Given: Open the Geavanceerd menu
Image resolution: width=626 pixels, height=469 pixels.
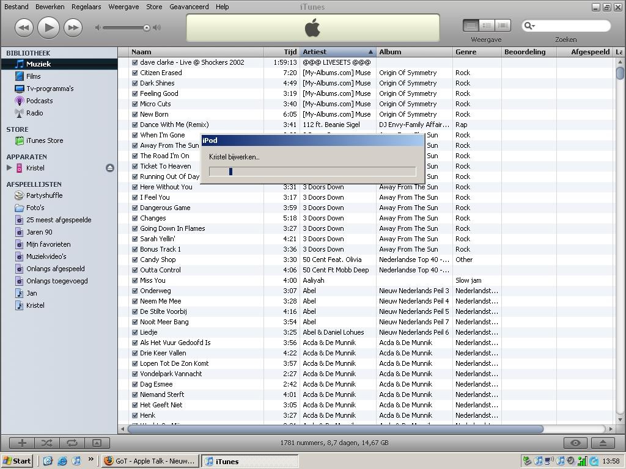Looking at the screenshot, I should point(189,7).
